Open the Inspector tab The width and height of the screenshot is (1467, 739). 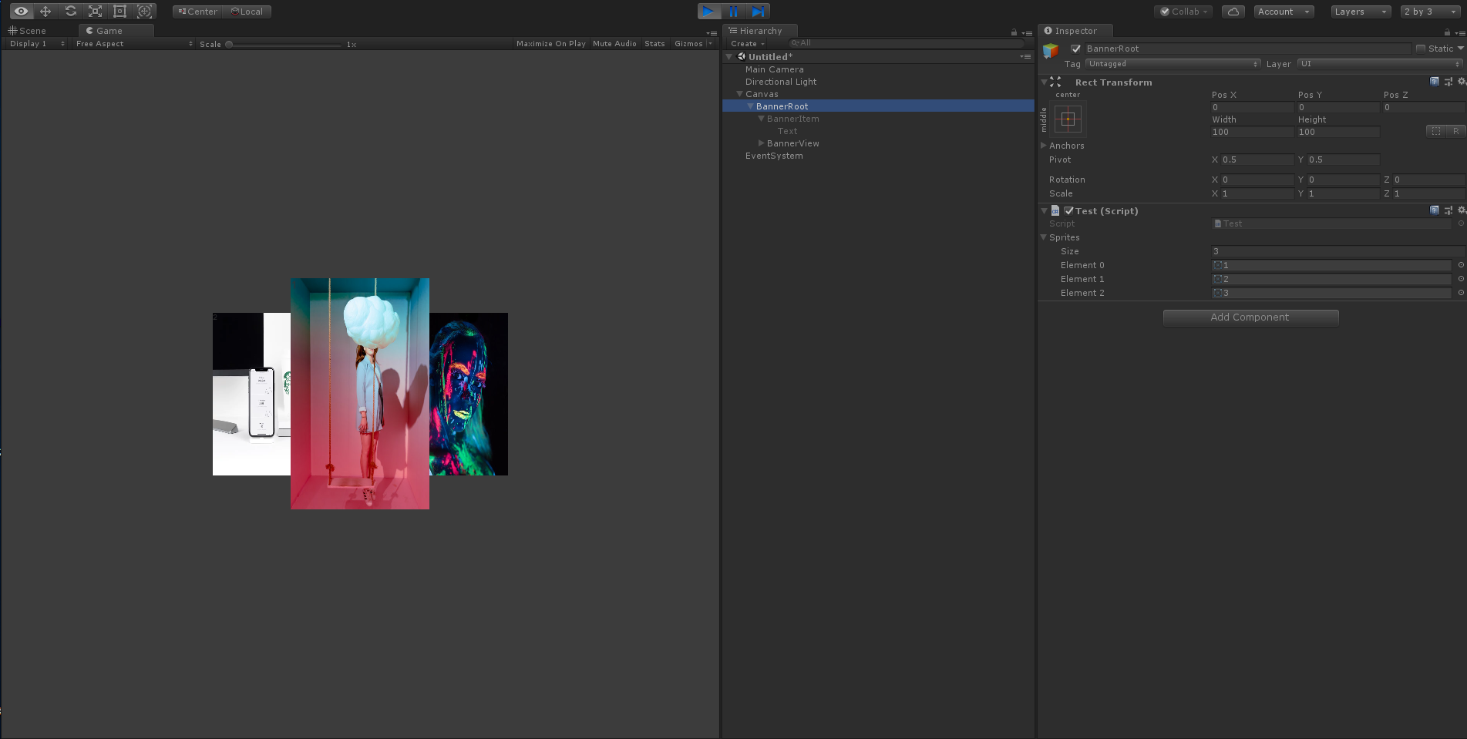(x=1075, y=31)
